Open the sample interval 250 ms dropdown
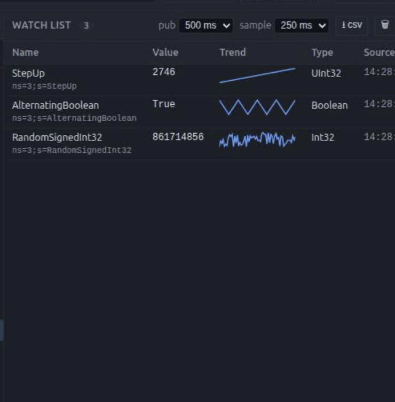The height and width of the screenshot is (402, 395). coord(302,25)
